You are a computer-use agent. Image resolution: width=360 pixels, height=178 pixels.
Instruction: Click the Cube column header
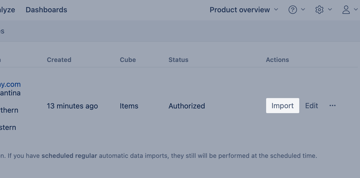coord(128,60)
